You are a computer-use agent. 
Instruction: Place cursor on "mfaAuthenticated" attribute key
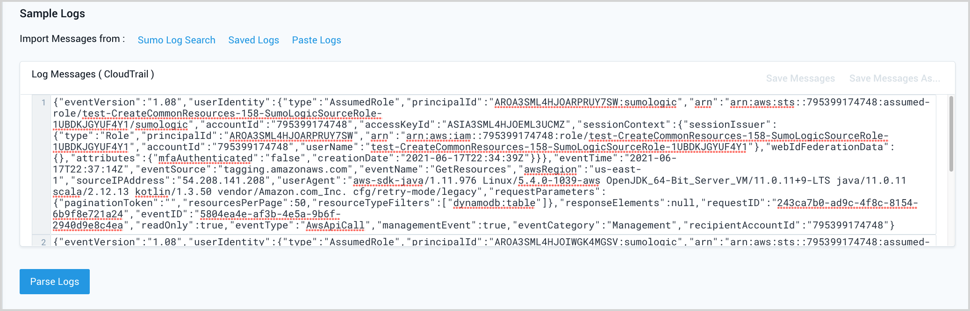(205, 159)
